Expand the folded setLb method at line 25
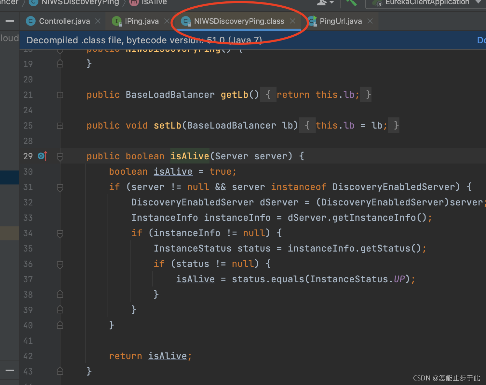 [60, 126]
